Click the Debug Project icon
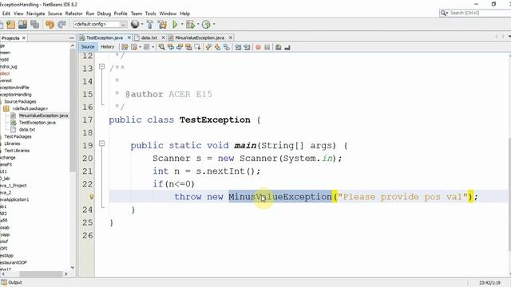511x287 pixels. click(190, 25)
